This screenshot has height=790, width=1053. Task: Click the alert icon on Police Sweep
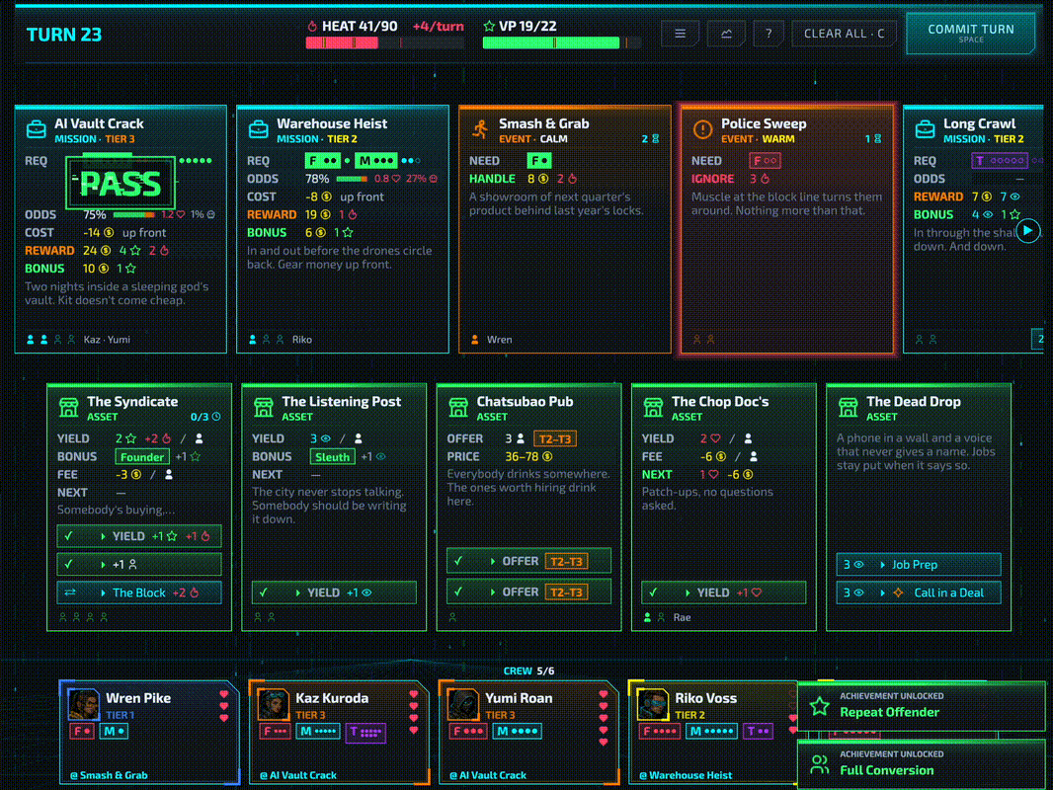click(702, 129)
